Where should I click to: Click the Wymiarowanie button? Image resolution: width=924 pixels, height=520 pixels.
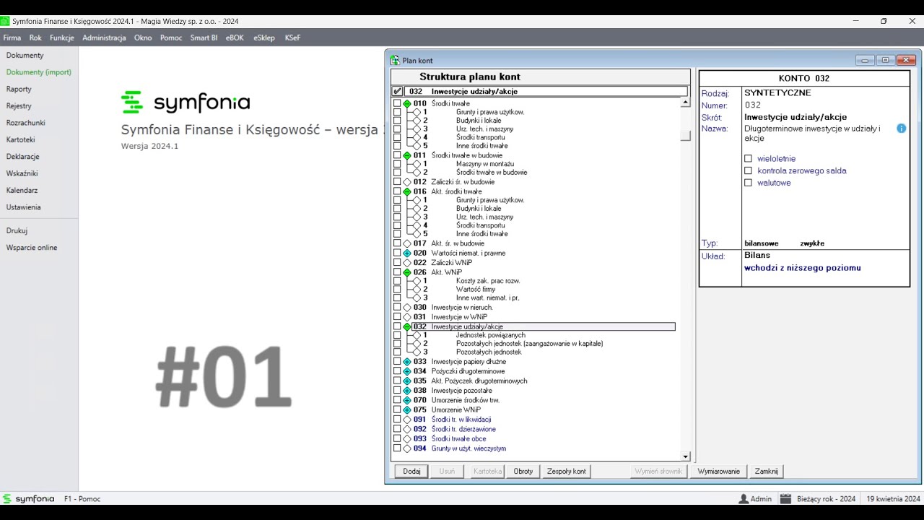click(718, 471)
